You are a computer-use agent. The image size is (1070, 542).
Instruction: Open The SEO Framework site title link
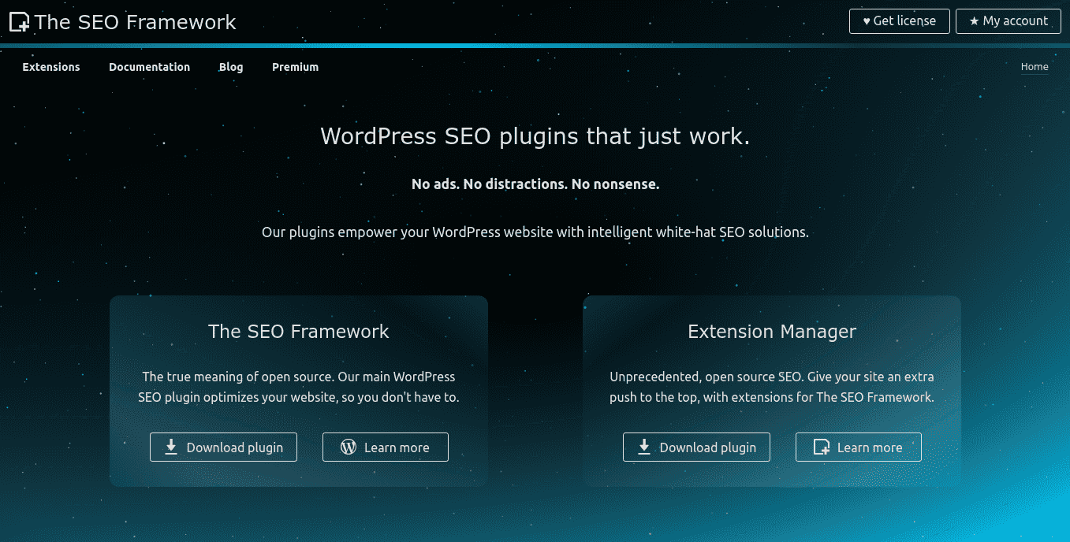[x=135, y=22]
